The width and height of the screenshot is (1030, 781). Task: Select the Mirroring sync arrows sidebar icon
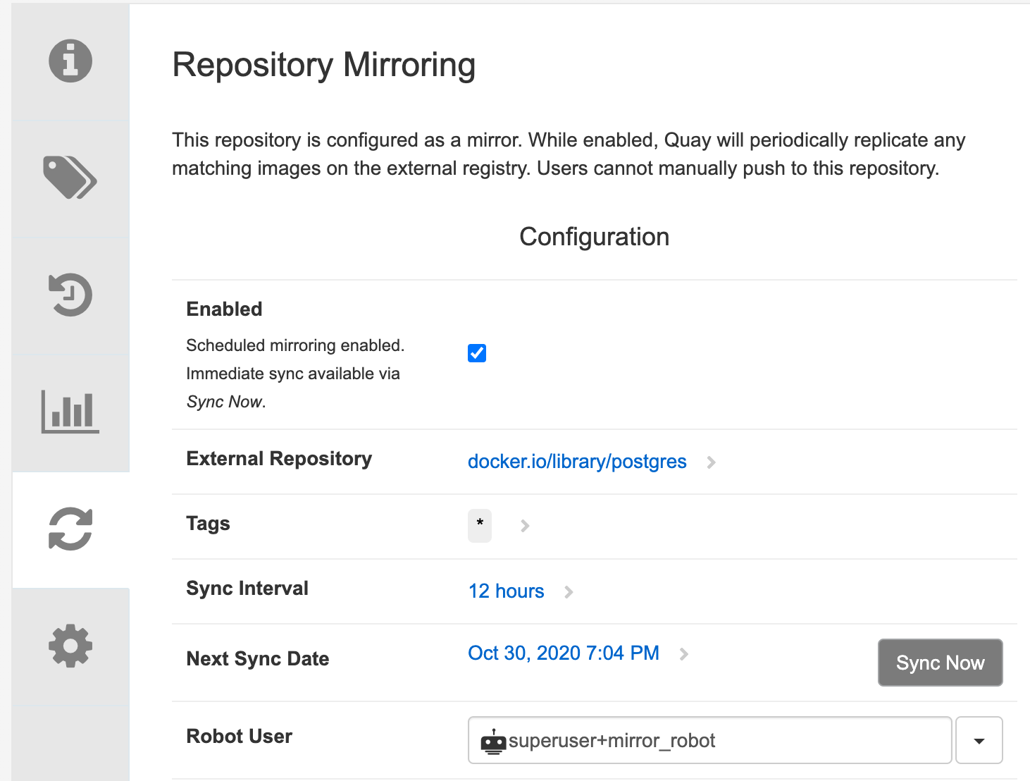[x=70, y=529]
